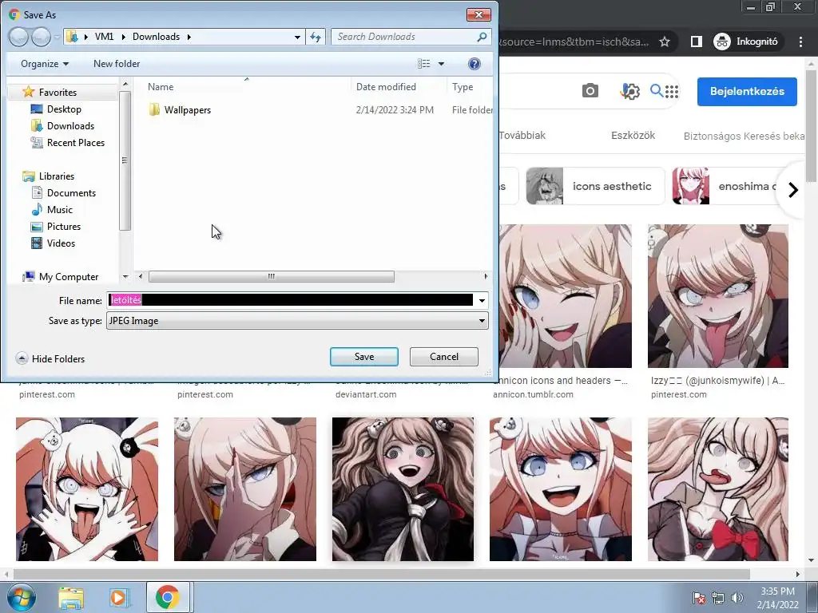Click the File name input field
This screenshot has height=613, width=818.
pyautogui.click(x=291, y=300)
